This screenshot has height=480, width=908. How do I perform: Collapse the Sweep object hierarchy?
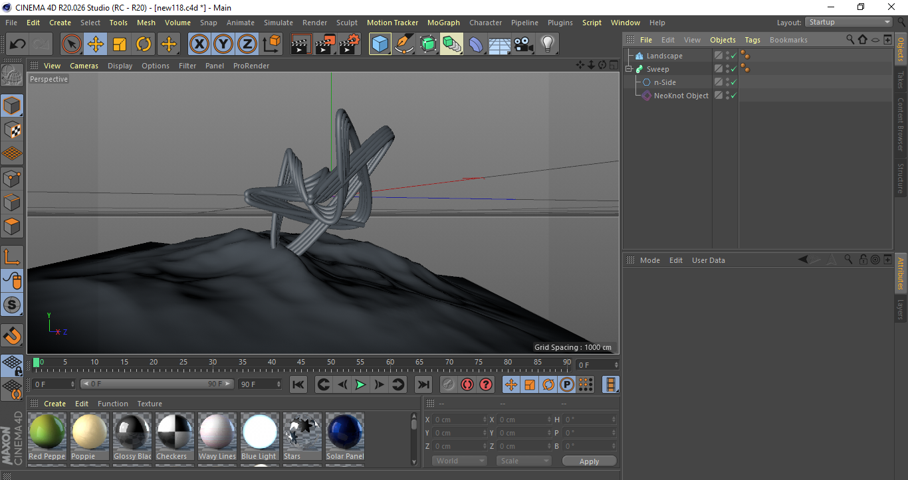629,69
